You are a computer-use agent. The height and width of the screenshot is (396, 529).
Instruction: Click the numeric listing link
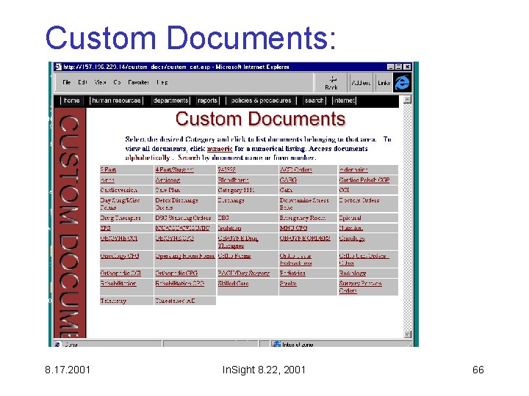click(x=220, y=148)
